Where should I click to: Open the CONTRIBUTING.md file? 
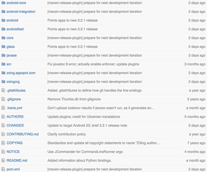(x=23, y=134)
